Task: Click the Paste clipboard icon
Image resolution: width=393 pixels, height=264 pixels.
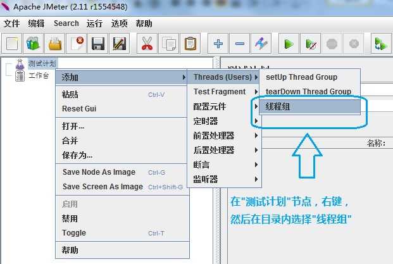Action: tap(190, 44)
